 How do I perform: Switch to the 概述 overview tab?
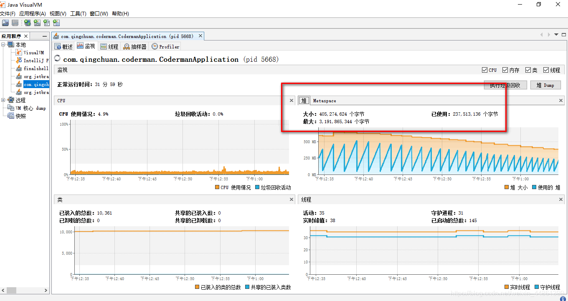tap(64, 46)
